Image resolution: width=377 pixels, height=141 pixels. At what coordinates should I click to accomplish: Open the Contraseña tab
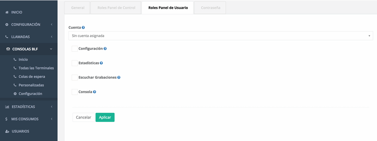[210, 8]
